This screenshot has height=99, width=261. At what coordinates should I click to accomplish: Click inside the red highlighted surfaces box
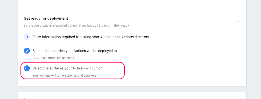72,70
